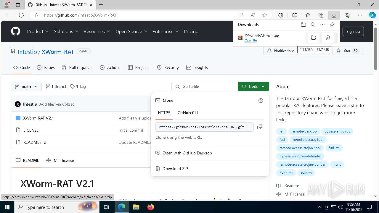Screen dimensions: 379x213
Task: Select the MIT license tab
Action: point(60,160)
